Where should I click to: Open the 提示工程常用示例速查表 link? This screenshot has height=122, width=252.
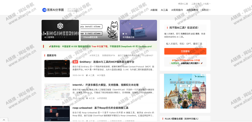(x=129, y=56)
